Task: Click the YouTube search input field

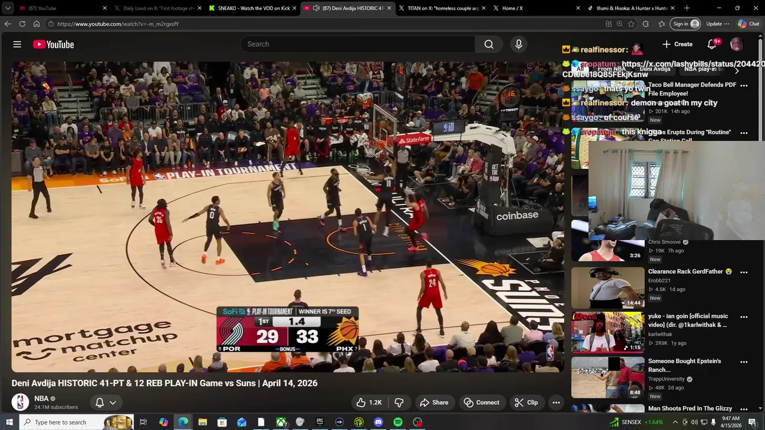Action: (359, 44)
